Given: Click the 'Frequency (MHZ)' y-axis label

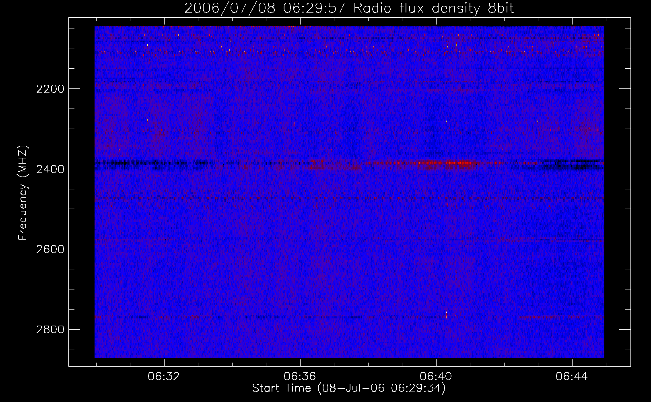Looking at the screenshot, I should click(x=23, y=193).
